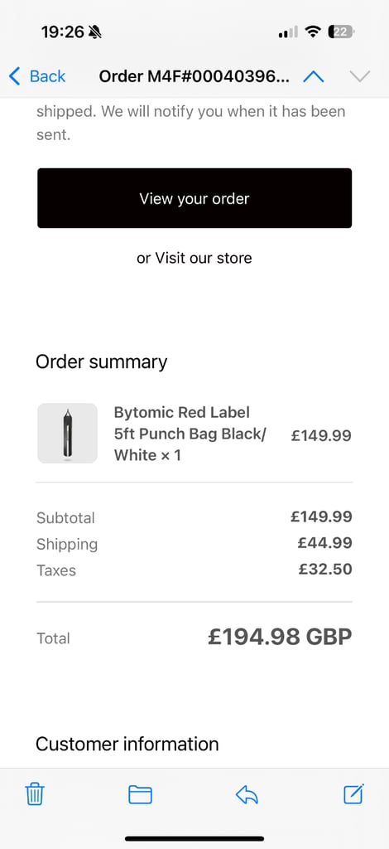Viewport: 389px width, 849px height.
Task: Tap the trash icon to delete email
Action: click(x=35, y=794)
